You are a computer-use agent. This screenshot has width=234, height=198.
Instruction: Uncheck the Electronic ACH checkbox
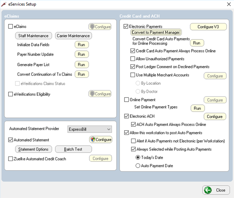tap(126, 116)
